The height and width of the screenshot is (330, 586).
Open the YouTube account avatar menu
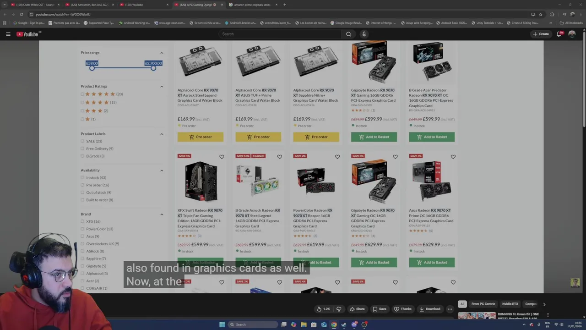[x=572, y=34]
